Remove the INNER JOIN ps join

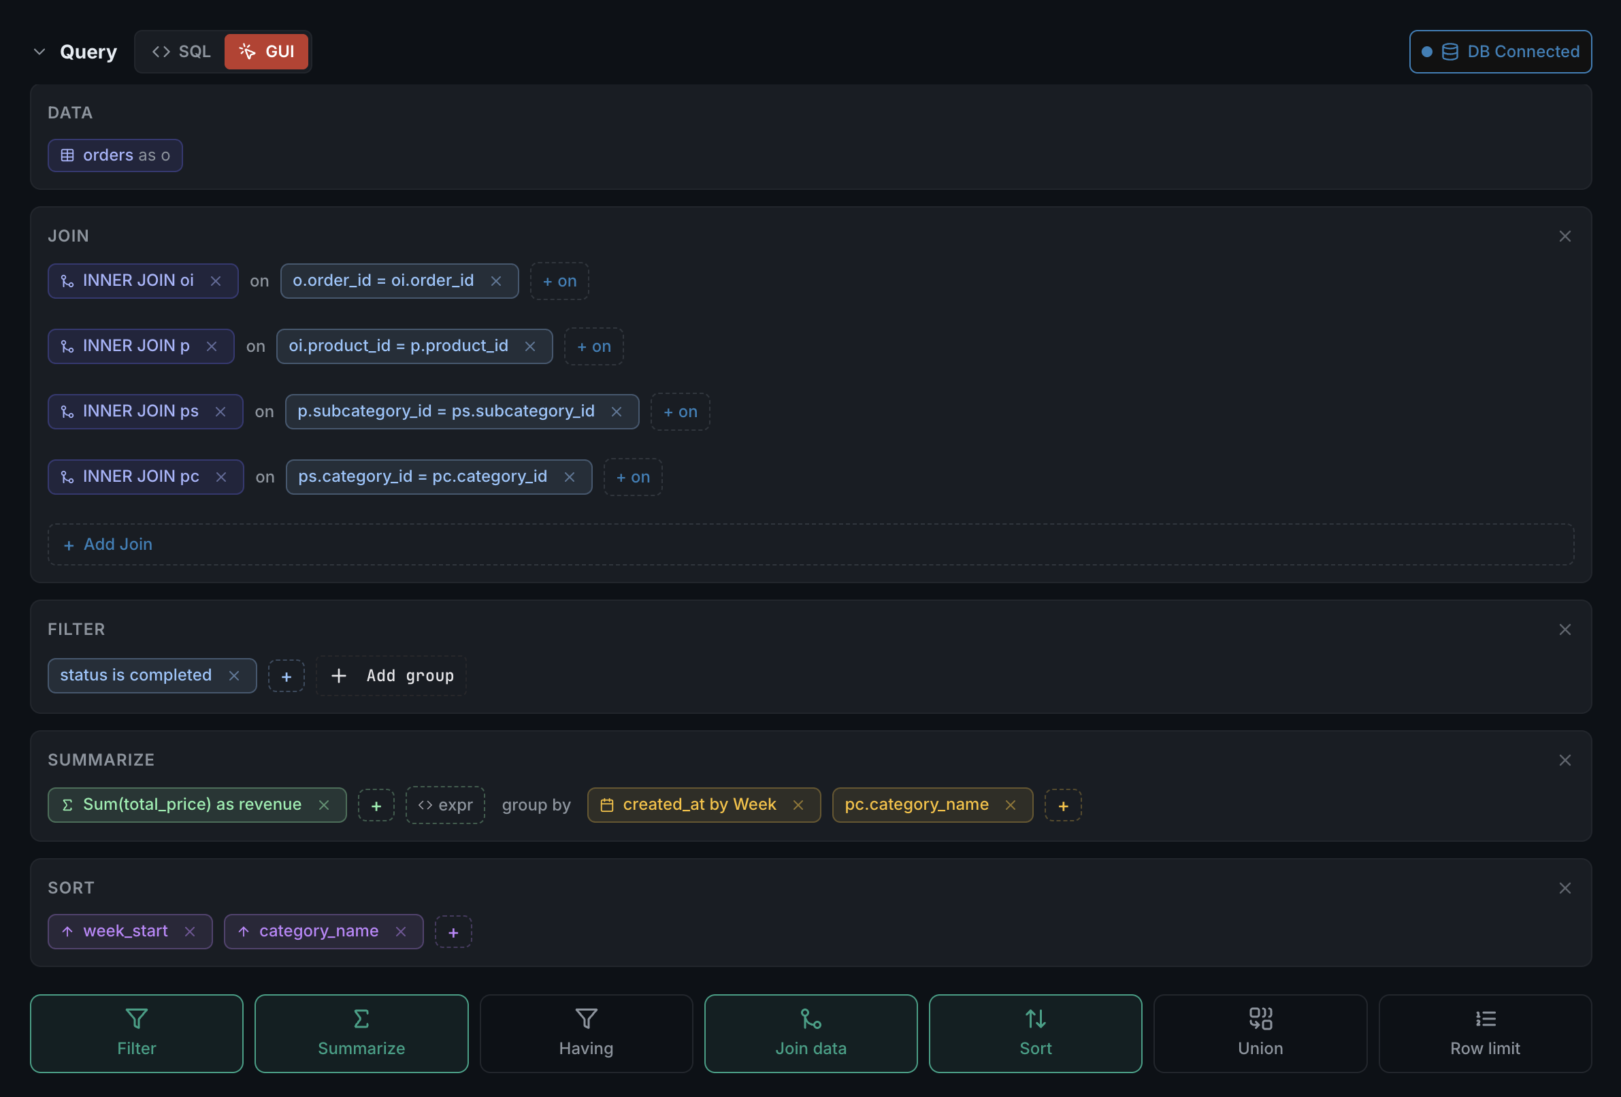tap(220, 412)
